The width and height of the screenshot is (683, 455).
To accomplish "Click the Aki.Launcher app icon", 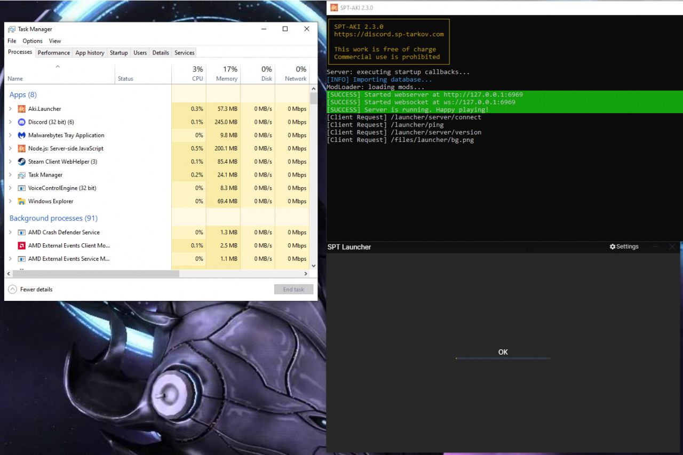I will (21, 109).
